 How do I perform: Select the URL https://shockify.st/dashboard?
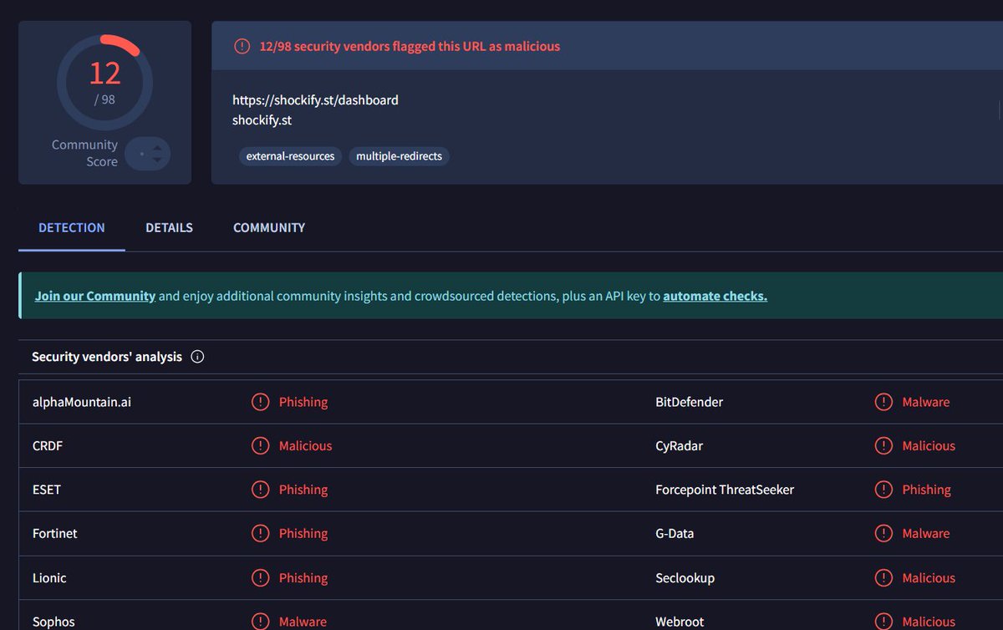click(x=315, y=100)
